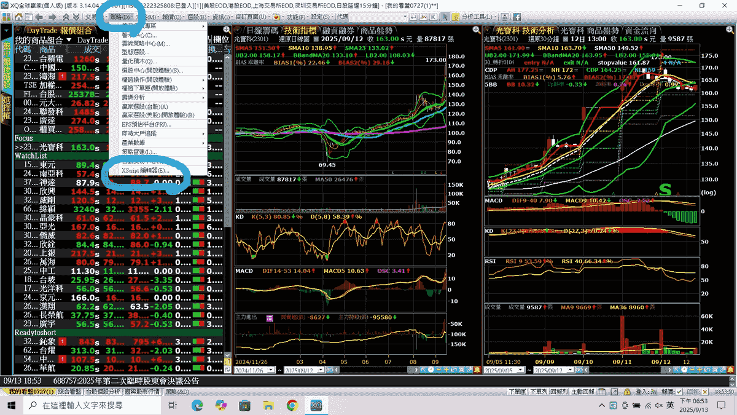Select the 光寶科 row under Focus

coord(119,148)
